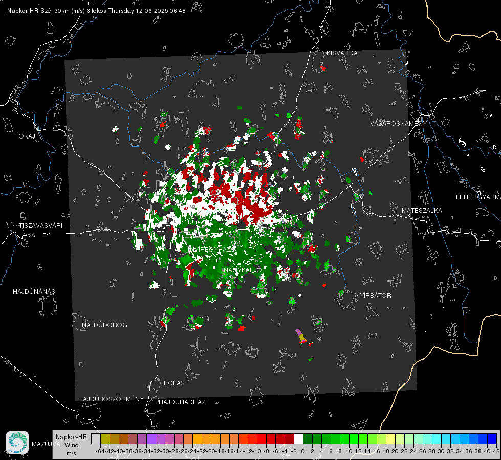The image size is (501, 460).
Task: Click the KISVÁRDA city label
Action: tap(342, 53)
